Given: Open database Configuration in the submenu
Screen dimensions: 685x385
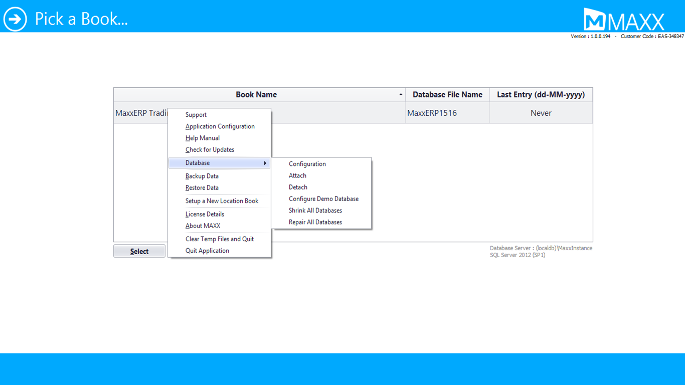Looking at the screenshot, I should pyautogui.click(x=307, y=164).
